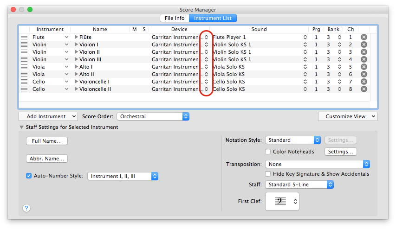Remove Alto II with its X icon
396x229 pixels.
click(364, 74)
